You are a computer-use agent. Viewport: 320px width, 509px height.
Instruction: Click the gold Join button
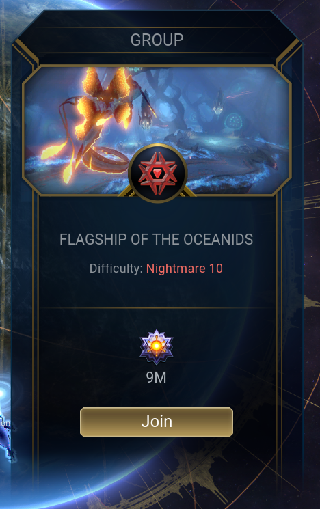coord(157,422)
